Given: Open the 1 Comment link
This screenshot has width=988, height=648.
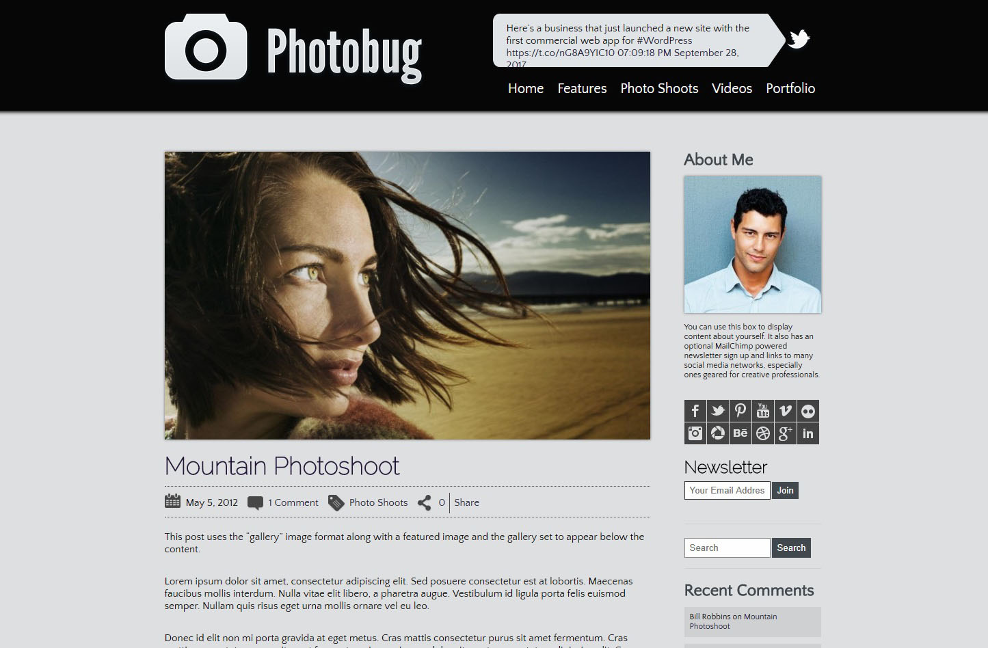Looking at the screenshot, I should click(293, 502).
